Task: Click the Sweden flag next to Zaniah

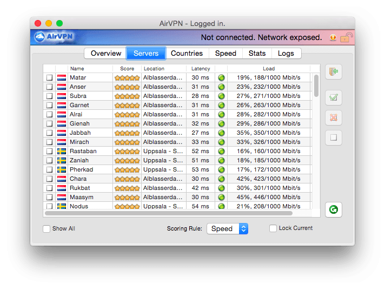Action: [62, 161]
